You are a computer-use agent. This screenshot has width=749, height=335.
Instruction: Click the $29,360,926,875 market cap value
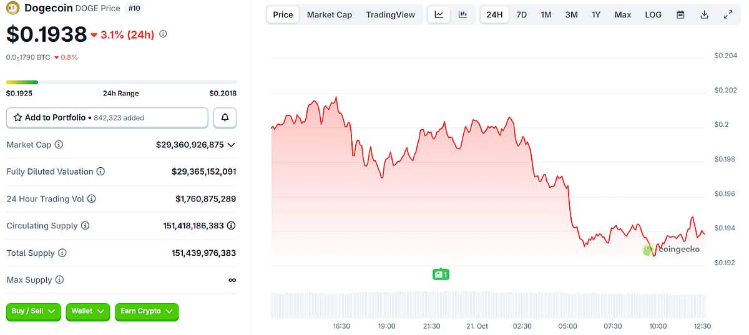pyautogui.click(x=190, y=145)
